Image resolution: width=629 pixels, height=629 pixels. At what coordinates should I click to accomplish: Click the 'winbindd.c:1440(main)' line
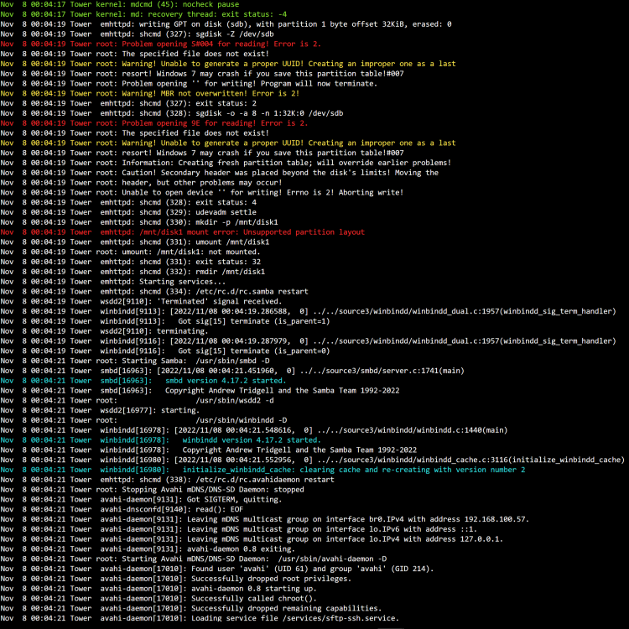[x=254, y=430]
